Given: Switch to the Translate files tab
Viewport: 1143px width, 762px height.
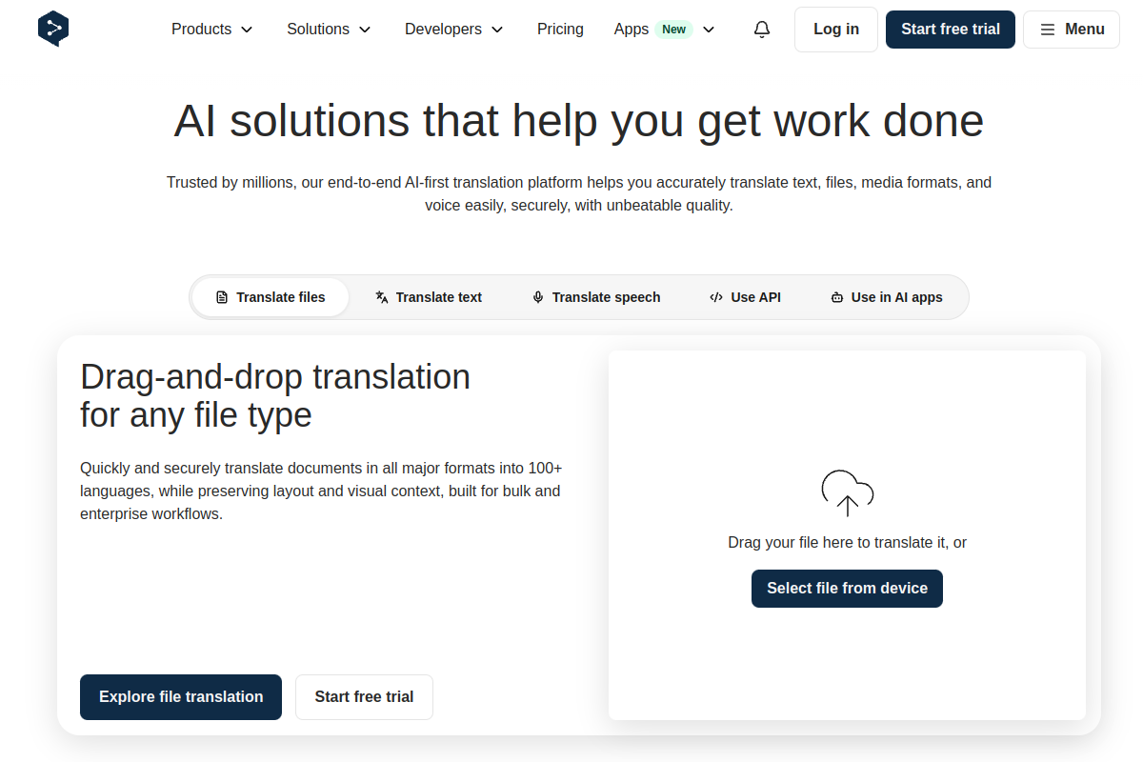Looking at the screenshot, I should [x=271, y=297].
